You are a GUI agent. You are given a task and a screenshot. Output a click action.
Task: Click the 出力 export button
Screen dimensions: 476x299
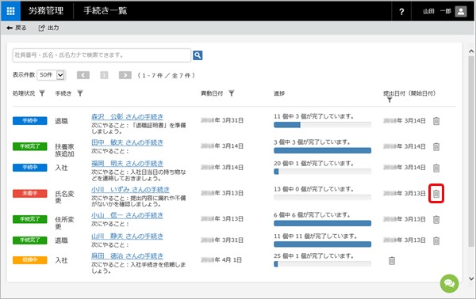pos(48,28)
